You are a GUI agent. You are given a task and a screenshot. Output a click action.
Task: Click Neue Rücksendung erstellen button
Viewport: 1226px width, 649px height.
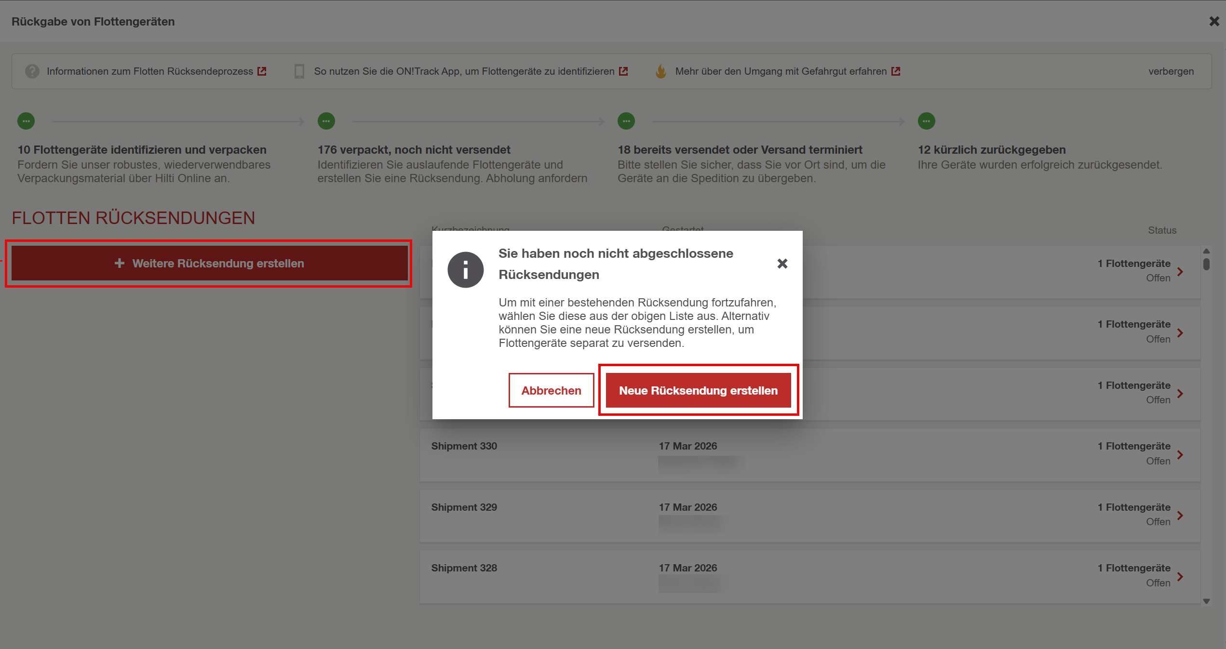pos(698,390)
